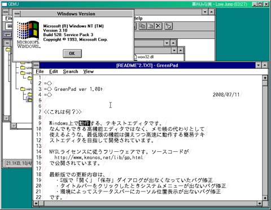Click line number 22 in GreenPad gutter

(x=38, y=197)
